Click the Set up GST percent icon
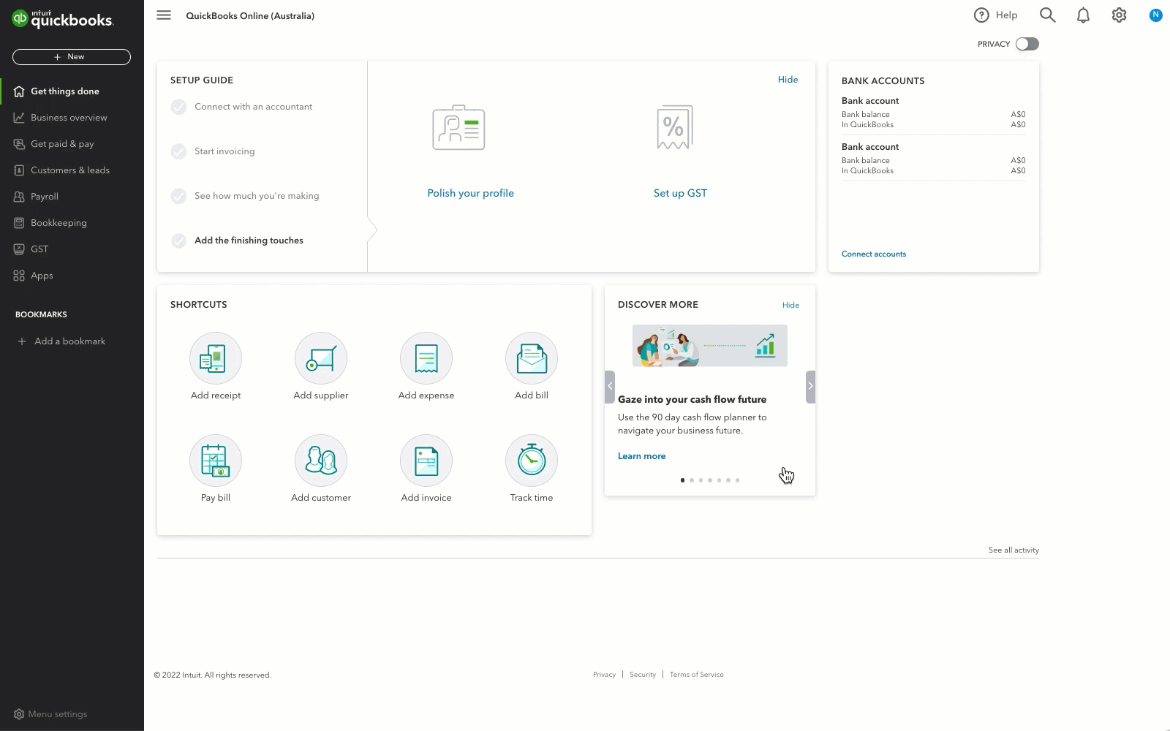The height and width of the screenshot is (731, 1170). point(674,127)
